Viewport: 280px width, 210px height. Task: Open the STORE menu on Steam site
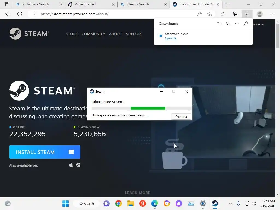tap(72, 34)
